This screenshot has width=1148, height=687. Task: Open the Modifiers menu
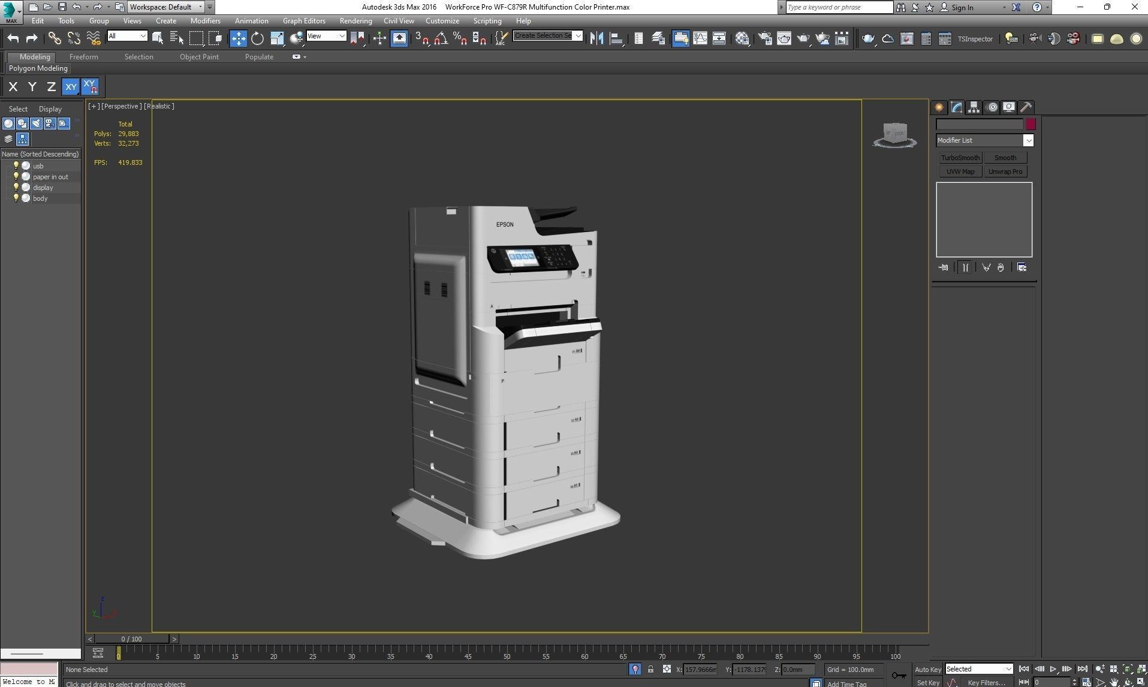tap(206, 20)
